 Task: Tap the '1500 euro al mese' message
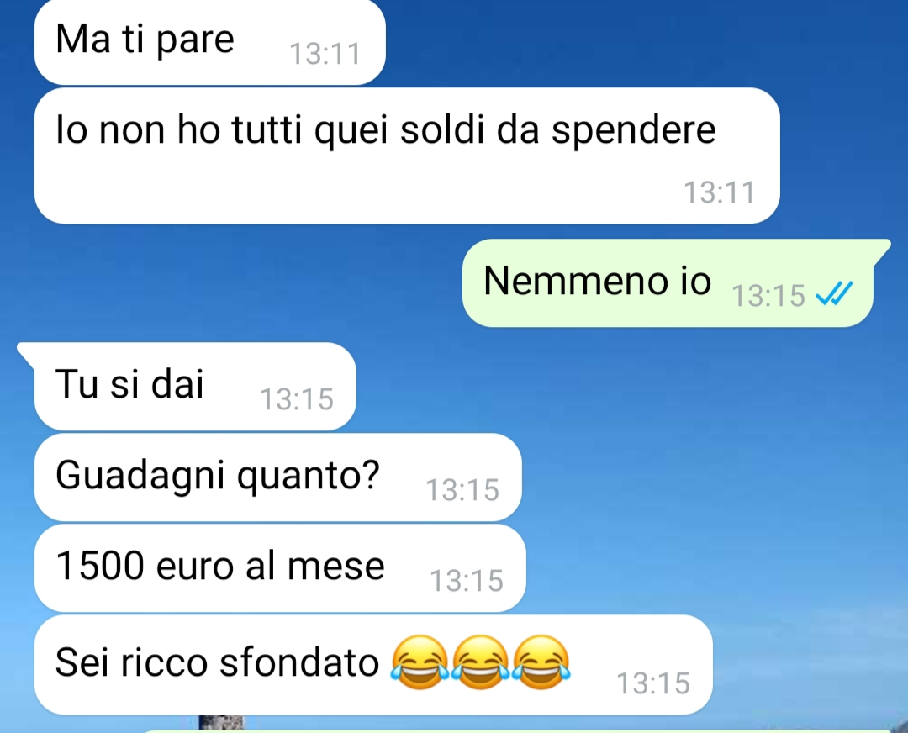(x=280, y=568)
